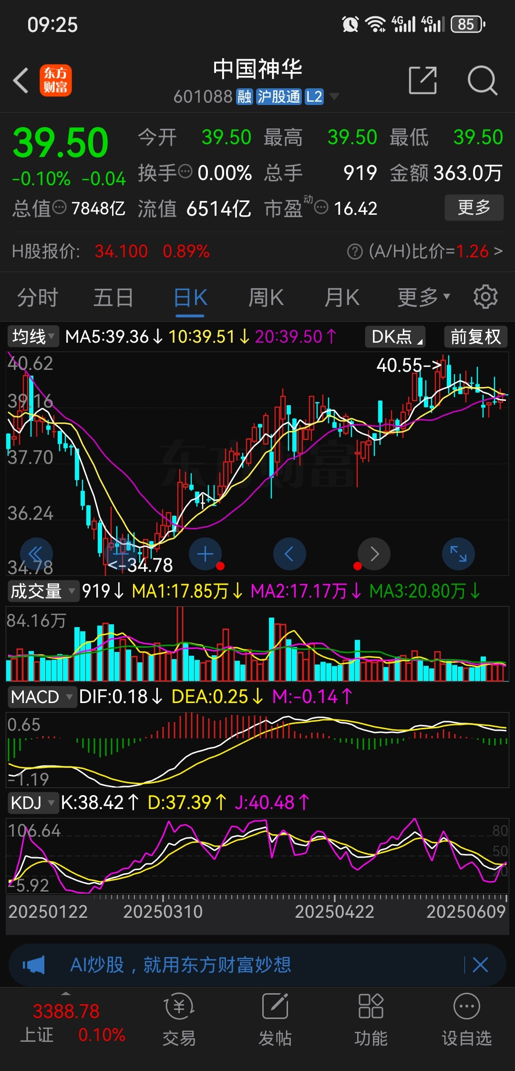Tap the megaphone announcement icon

[x=34, y=965]
